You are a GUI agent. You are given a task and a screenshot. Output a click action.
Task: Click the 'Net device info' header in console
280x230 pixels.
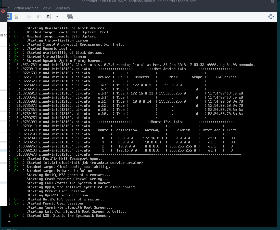pos(170,69)
